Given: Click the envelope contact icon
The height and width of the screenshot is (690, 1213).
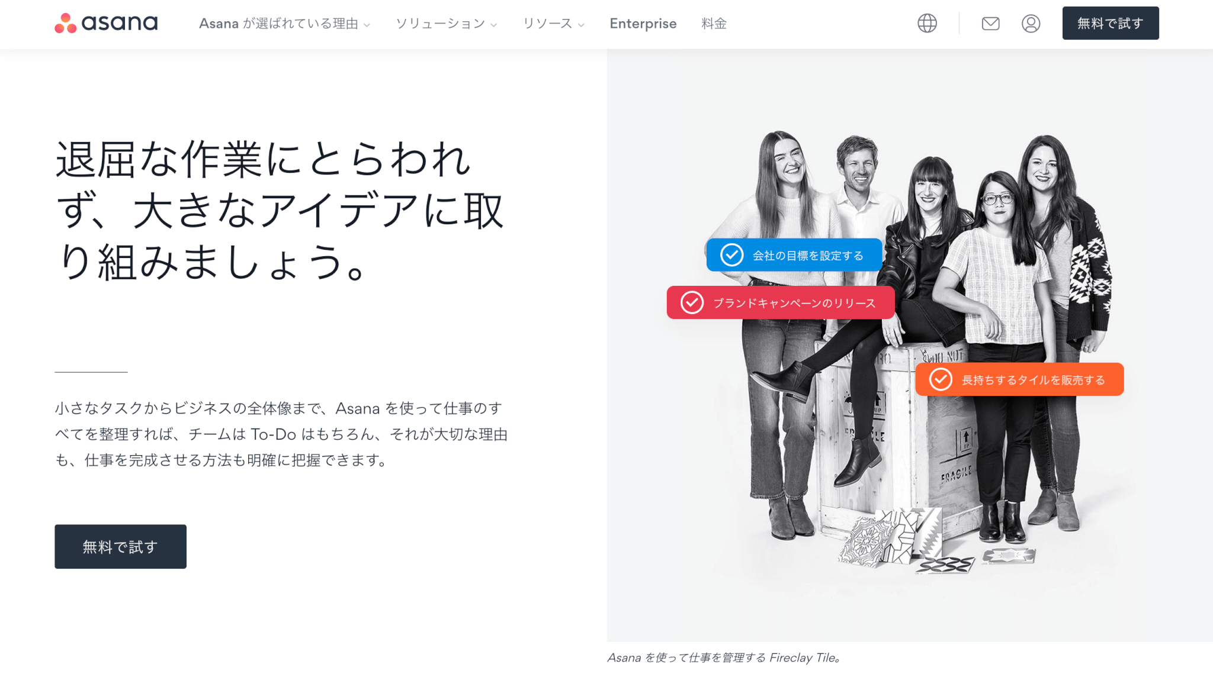Looking at the screenshot, I should coord(990,24).
